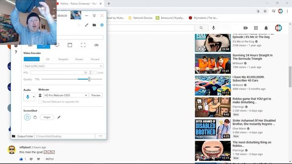The width and height of the screenshot is (292, 164).
Task: Open the 'Roblox game that YOU get to make disturbing' thumbnail
Action: click(213, 108)
